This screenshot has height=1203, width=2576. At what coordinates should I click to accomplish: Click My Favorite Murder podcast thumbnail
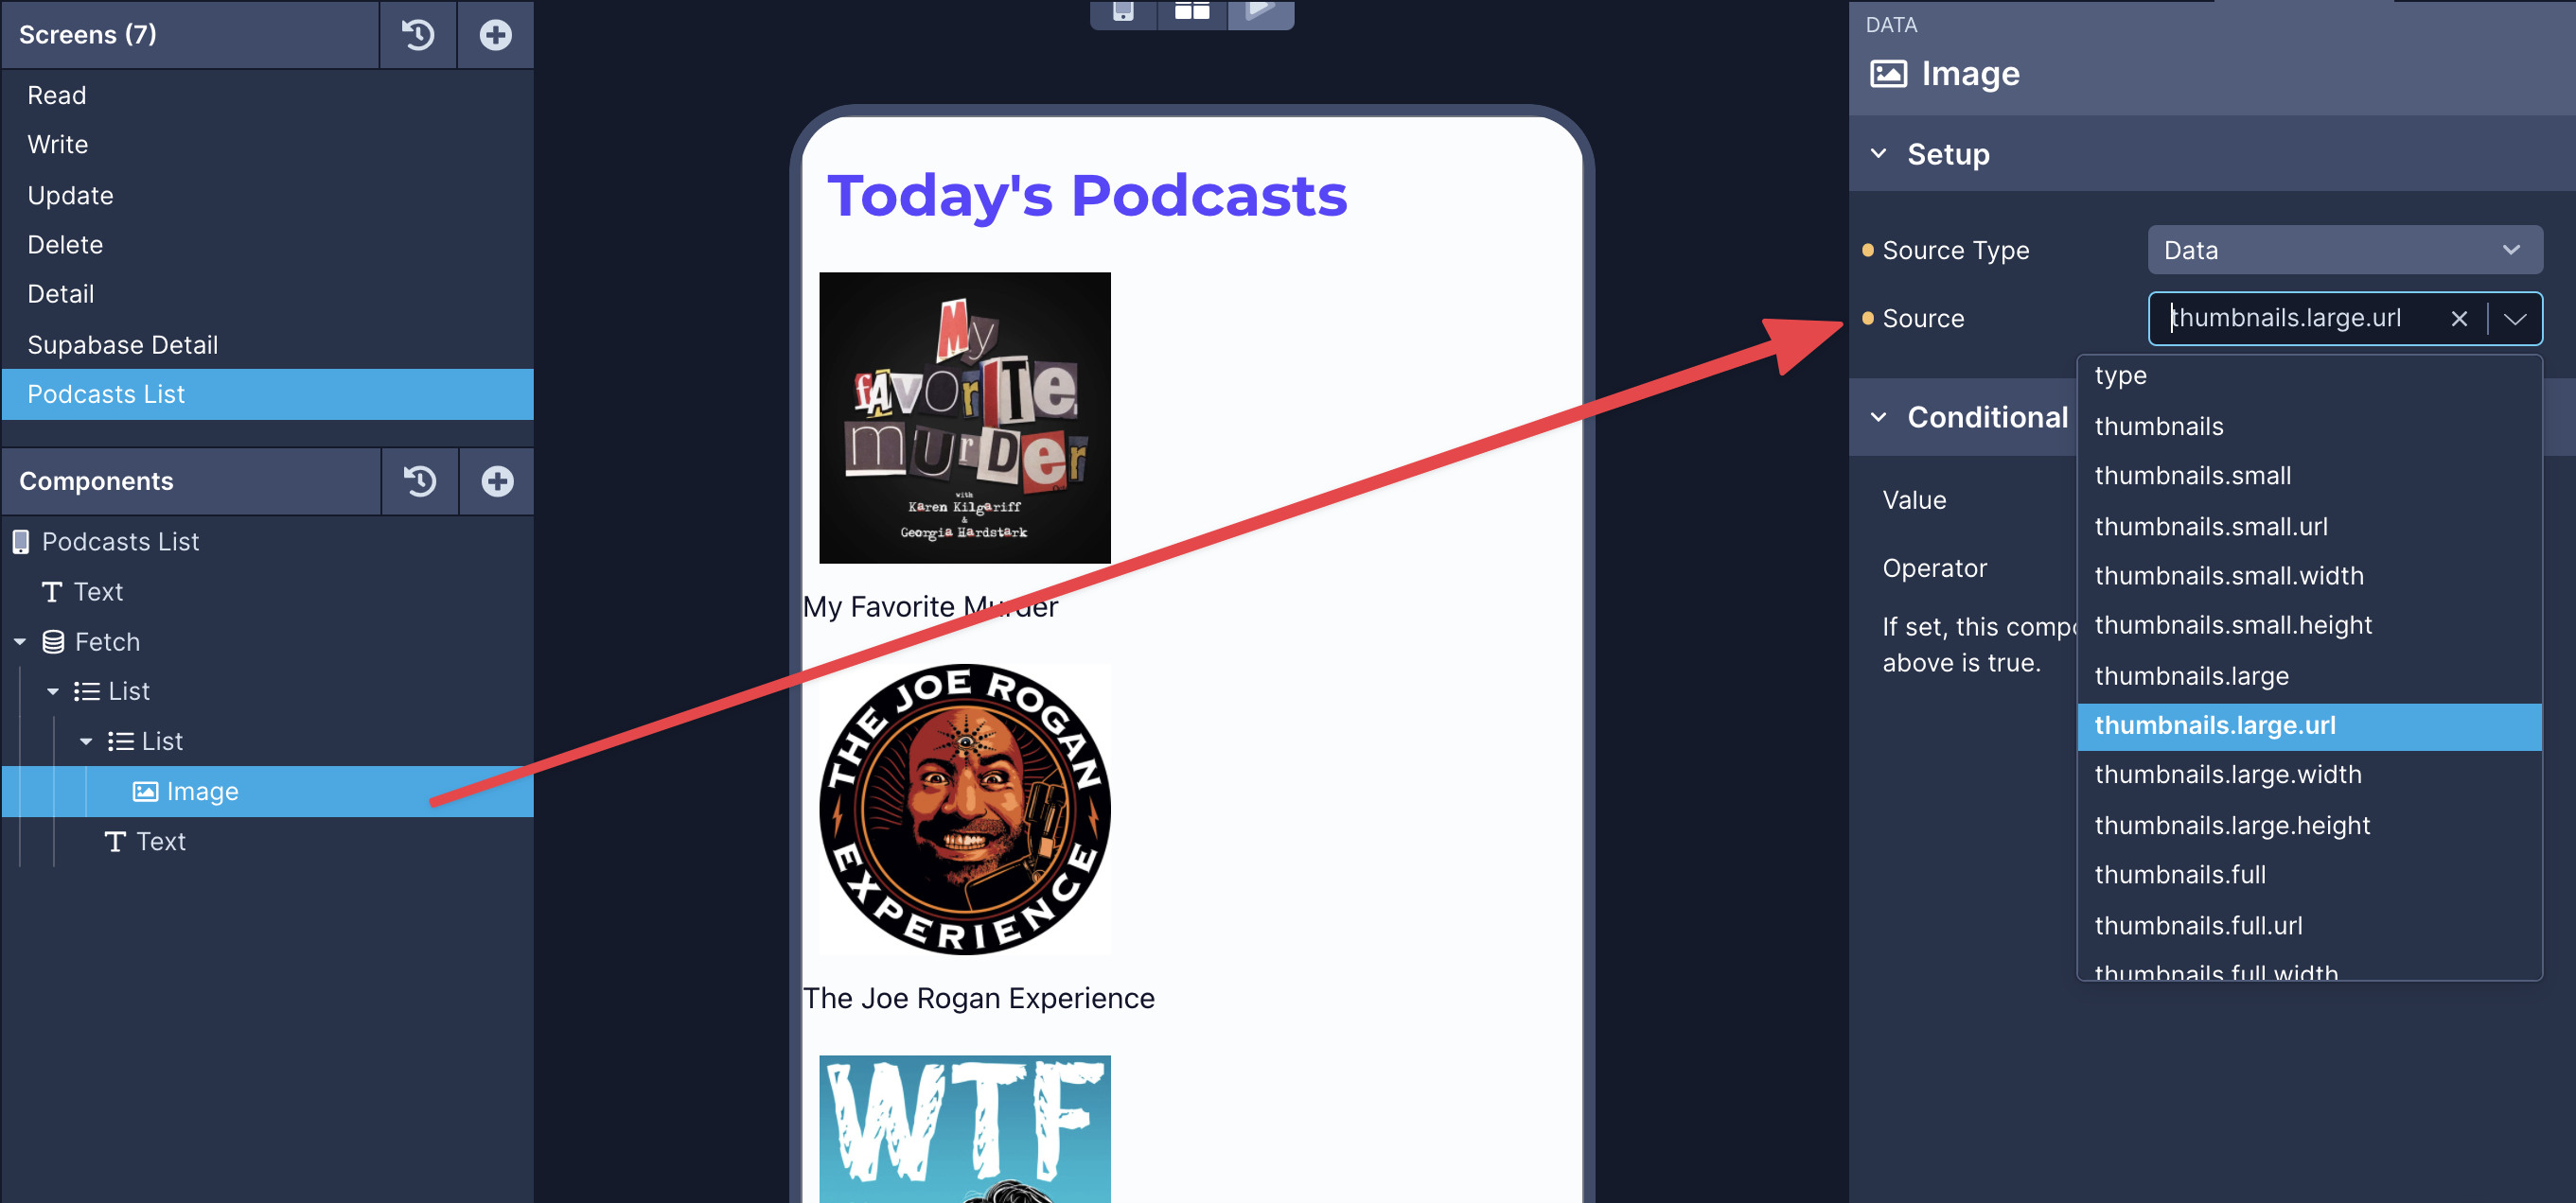(x=965, y=418)
